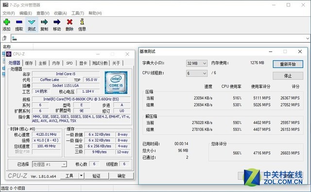Open the Edit (编辑) menu
The image size is (311, 192).
click(26, 13)
